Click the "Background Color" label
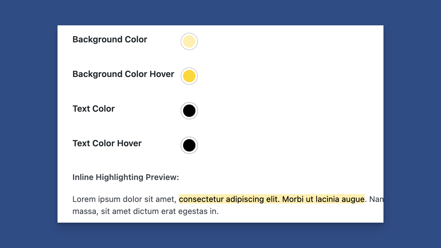The width and height of the screenshot is (441, 248). tap(110, 40)
